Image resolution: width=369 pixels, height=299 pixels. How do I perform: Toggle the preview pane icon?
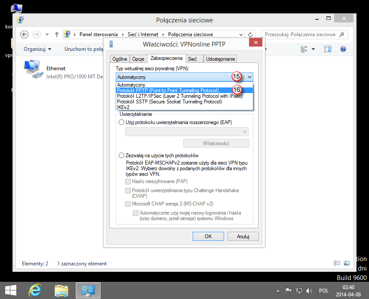[328, 49]
